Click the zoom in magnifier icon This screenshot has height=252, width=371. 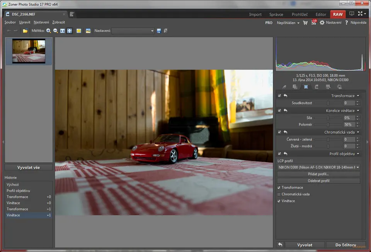tap(49, 31)
